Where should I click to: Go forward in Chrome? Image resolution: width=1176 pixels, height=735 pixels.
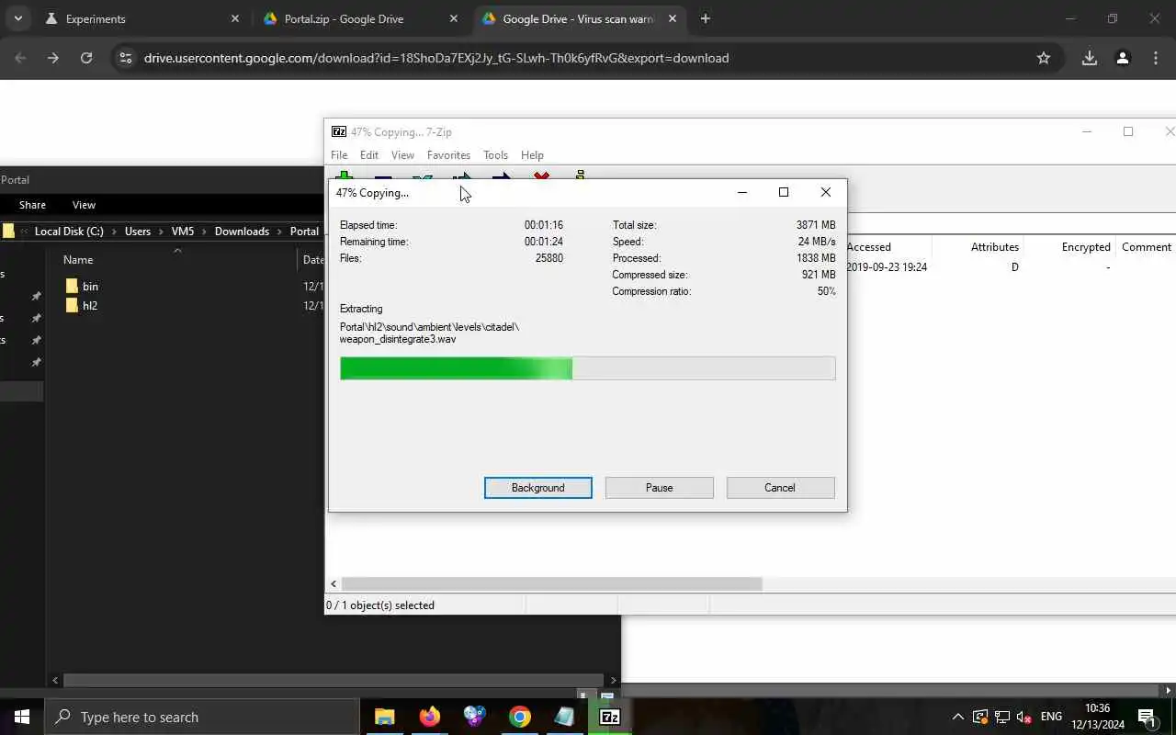click(53, 58)
